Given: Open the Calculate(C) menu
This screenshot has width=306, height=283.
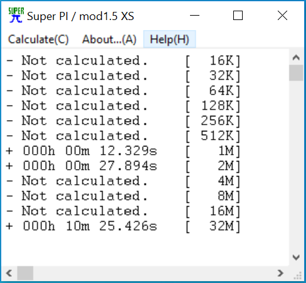Looking at the screenshot, I should tap(38, 39).
